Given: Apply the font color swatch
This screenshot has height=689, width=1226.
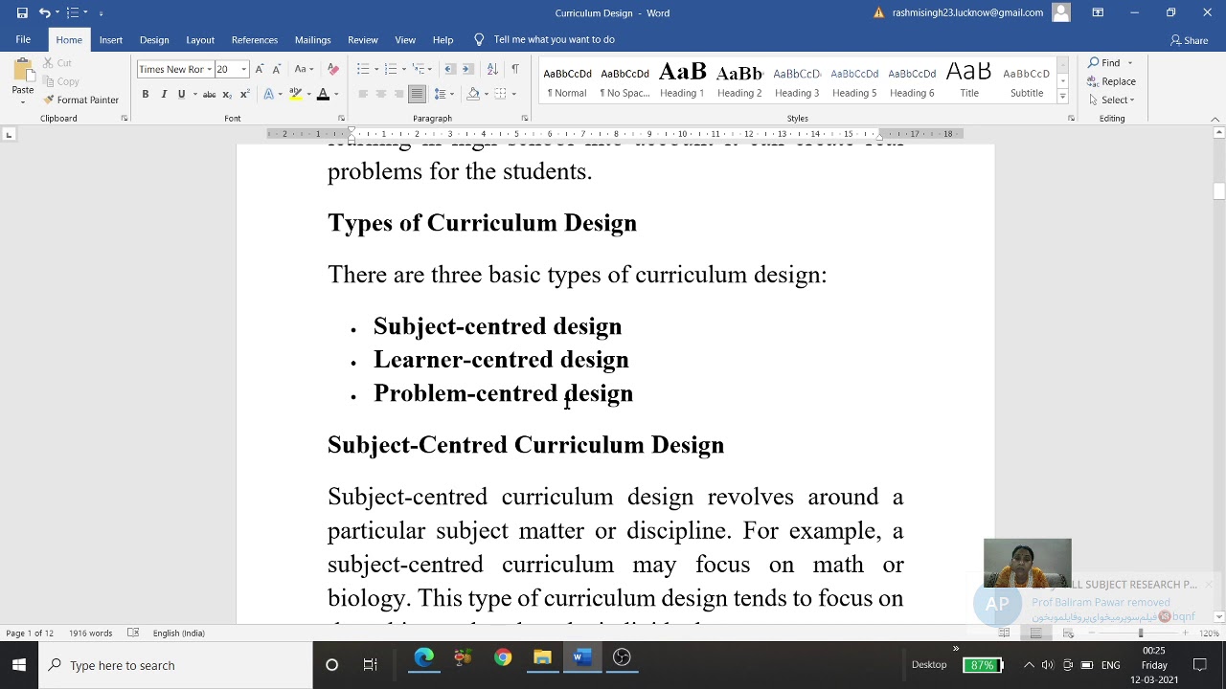Looking at the screenshot, I should [323, 94].
